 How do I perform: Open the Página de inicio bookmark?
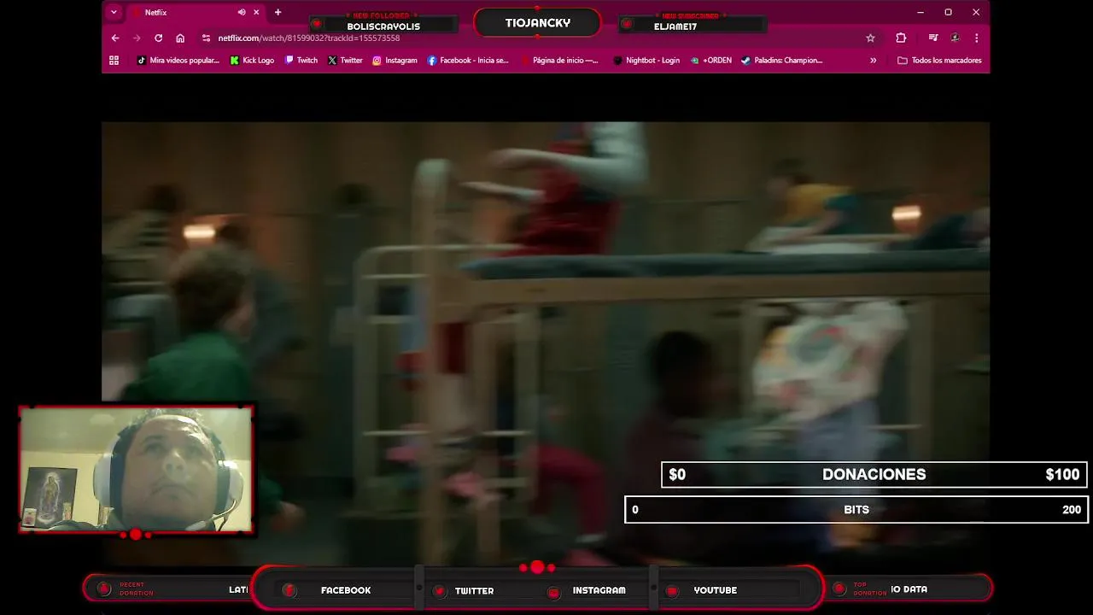559,61
